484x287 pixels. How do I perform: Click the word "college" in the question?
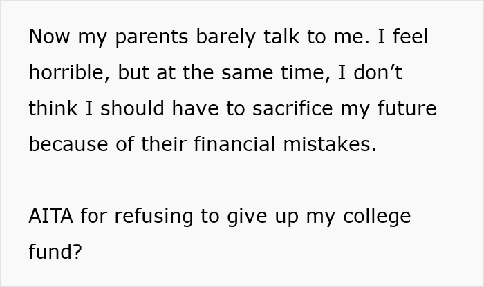377,217
